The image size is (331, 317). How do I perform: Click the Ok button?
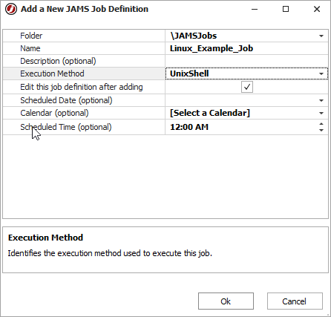[226, 301]
